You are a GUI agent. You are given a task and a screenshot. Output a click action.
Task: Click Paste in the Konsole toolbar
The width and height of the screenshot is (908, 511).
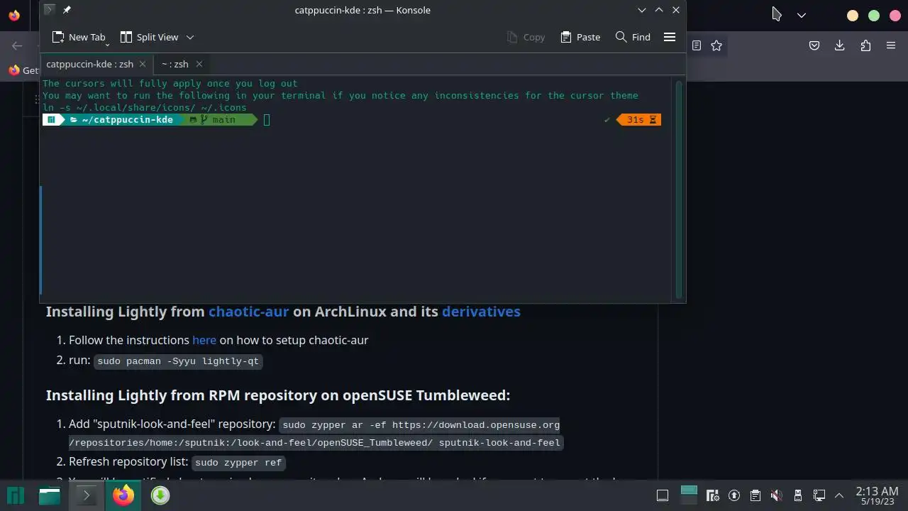point(580,37)
